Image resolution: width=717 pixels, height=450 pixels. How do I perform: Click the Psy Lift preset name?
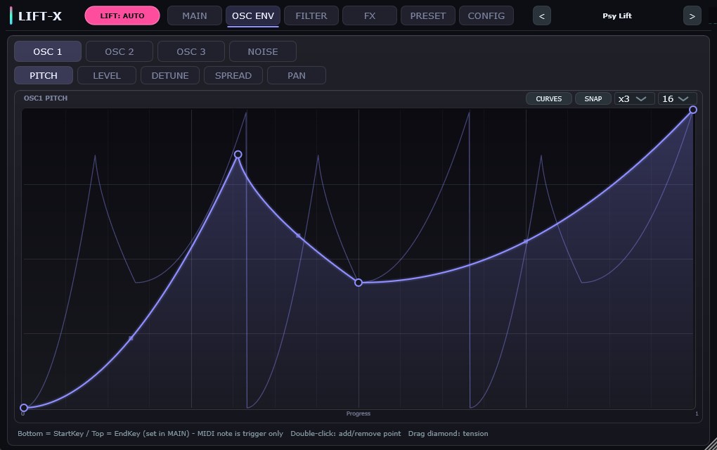click(617, 15)
